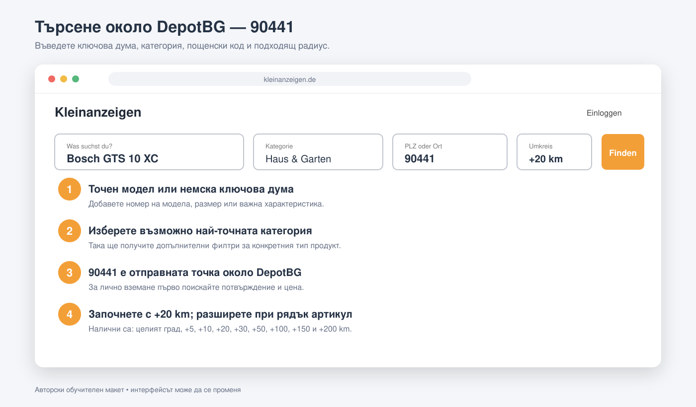Close the window with the red dot

[52, 79]
